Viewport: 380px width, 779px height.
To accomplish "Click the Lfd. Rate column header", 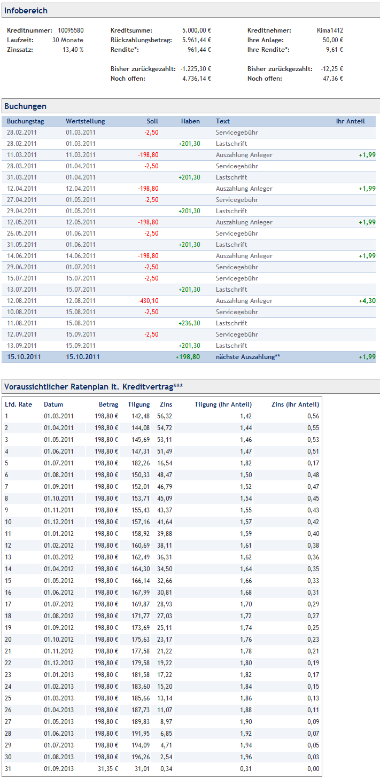I will [x=18, y=404].
